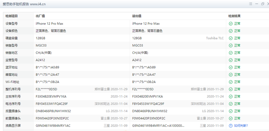Click the check icon in Wi-Fi地址 row
The width and height of the screenshot is (269, 131).
tap(231, 82)
